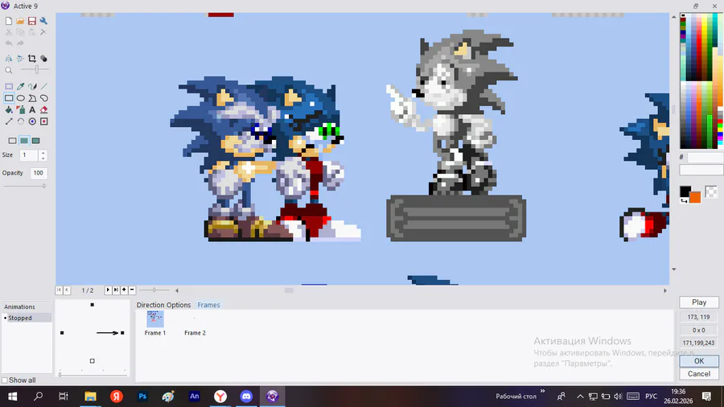Screen dimensions: 724x407
Task: Select the Rectangle tool
Action: [9, 98]
